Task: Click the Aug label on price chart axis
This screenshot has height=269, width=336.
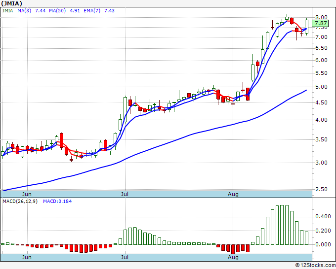Action: [x=233, y=194]
